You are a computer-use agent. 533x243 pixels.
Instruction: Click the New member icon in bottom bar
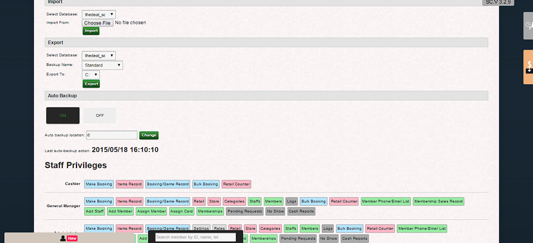69,238
